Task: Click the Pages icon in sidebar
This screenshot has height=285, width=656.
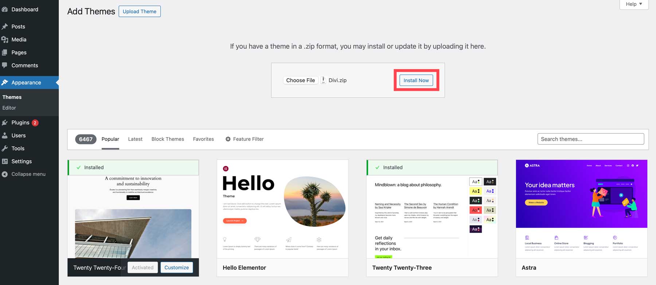Action: pos(5,52)
